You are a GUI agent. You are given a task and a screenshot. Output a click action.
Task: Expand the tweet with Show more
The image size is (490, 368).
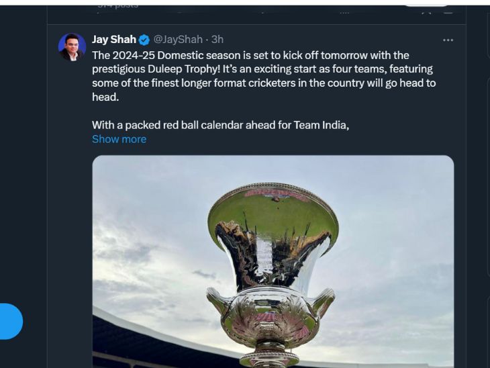click(119, 139)
